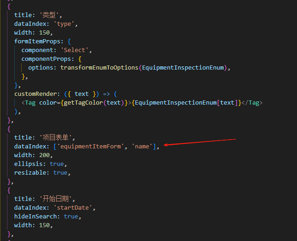
Task: Click the 'true' value after hideInSearch
Action: [x=71, y=217]
